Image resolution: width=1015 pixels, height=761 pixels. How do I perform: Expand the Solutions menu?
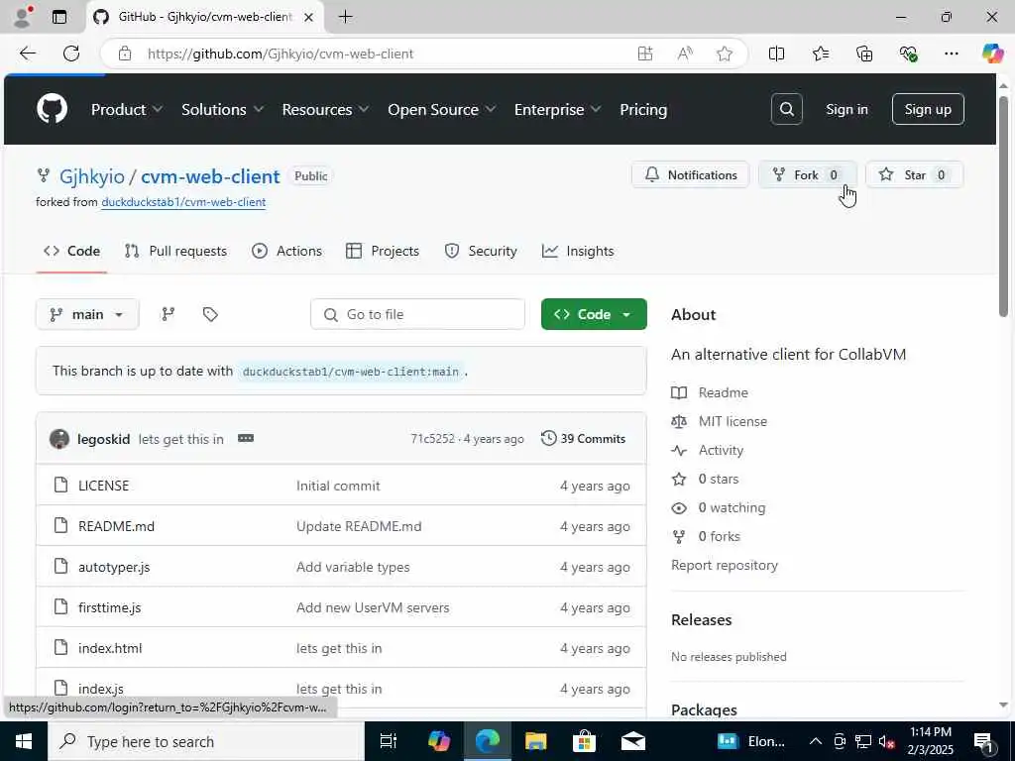pos(223,109)
